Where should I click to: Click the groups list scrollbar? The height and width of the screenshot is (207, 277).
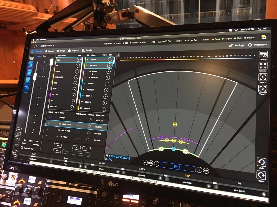click(79, 81)
